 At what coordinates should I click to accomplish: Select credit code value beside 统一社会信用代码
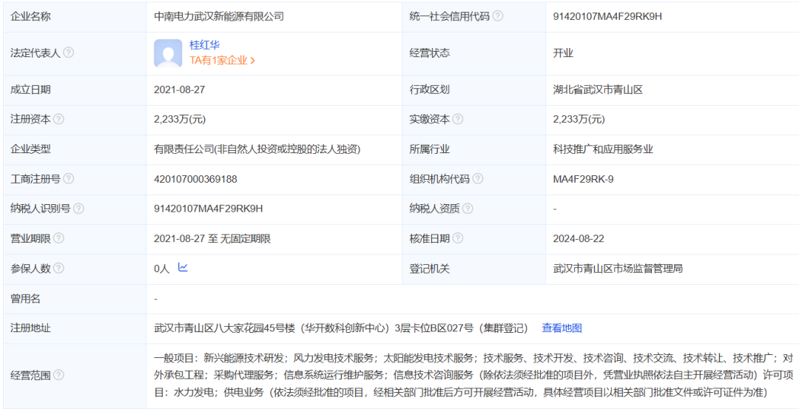[x=607, y=16]
